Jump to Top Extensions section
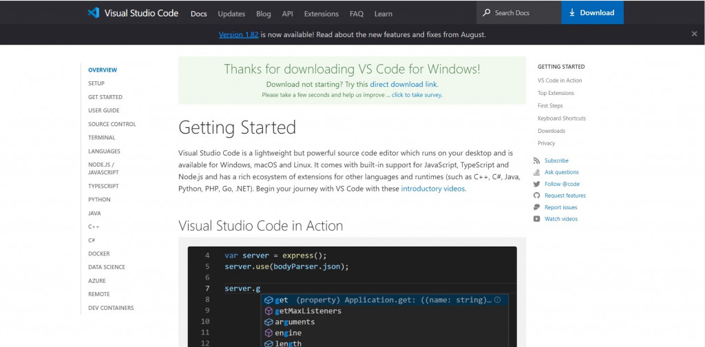This screenshot has width=705, height=347. tap(556, 93)
